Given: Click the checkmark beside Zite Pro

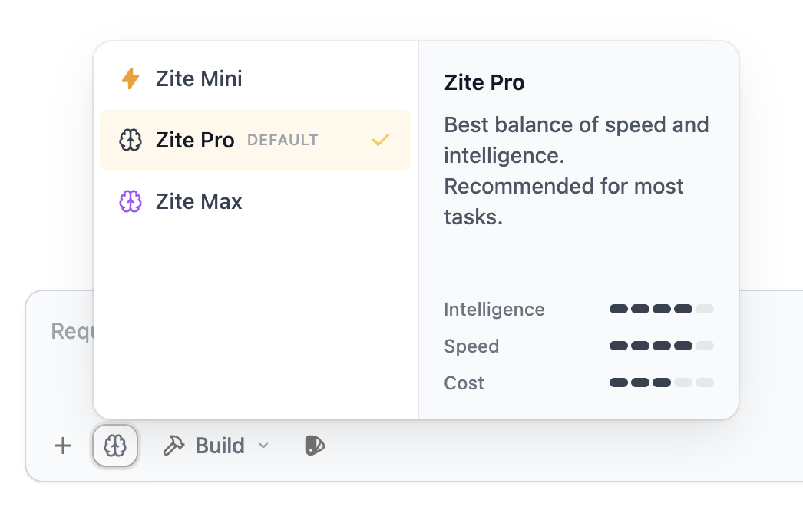Looking at the screenshot, I should coord(380,140).
